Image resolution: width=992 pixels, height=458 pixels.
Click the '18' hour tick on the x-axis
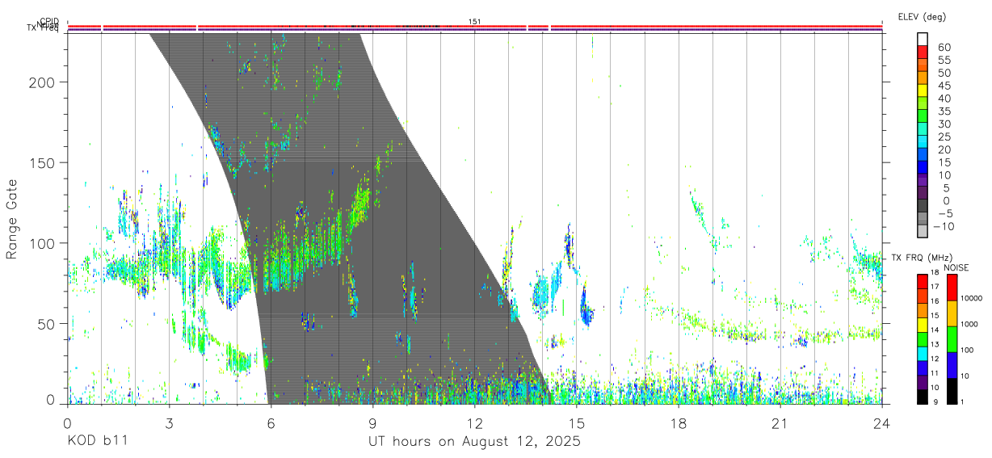pyautogui.click(x=678, y=422)
